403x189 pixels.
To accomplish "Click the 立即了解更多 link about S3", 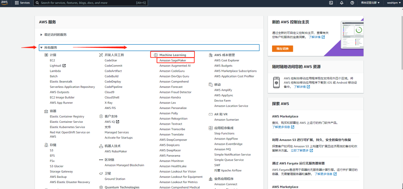I will tap(302, 150).
